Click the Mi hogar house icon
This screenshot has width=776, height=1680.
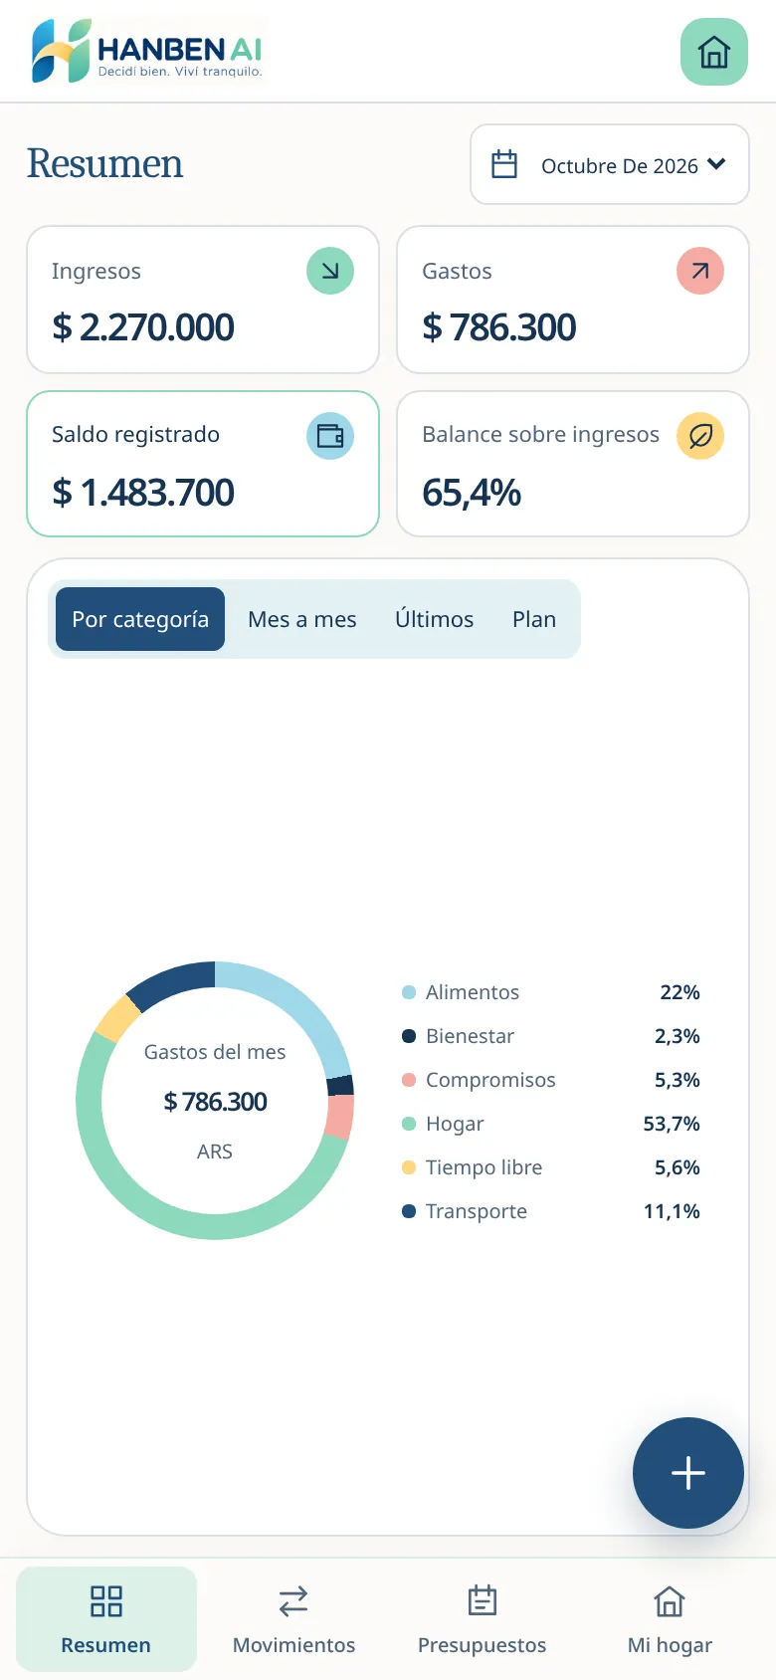click(670, 1601)
